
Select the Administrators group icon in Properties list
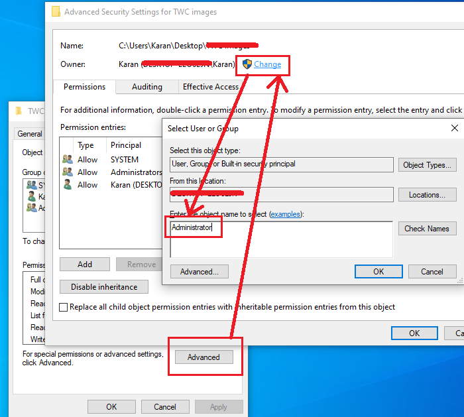[31, 207]
